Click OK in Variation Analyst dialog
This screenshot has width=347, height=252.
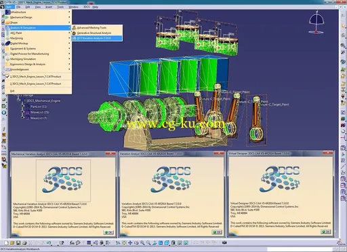[217, 232]
